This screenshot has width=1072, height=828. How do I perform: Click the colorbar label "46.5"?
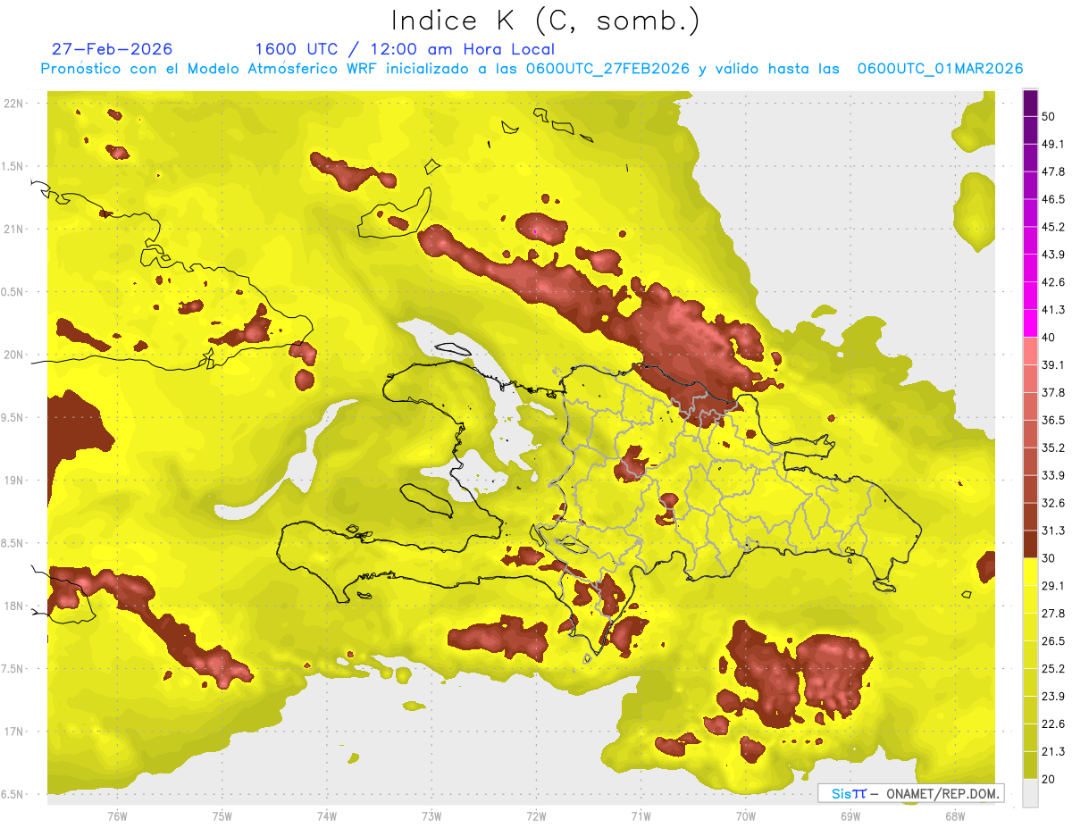pos(1053,200)
